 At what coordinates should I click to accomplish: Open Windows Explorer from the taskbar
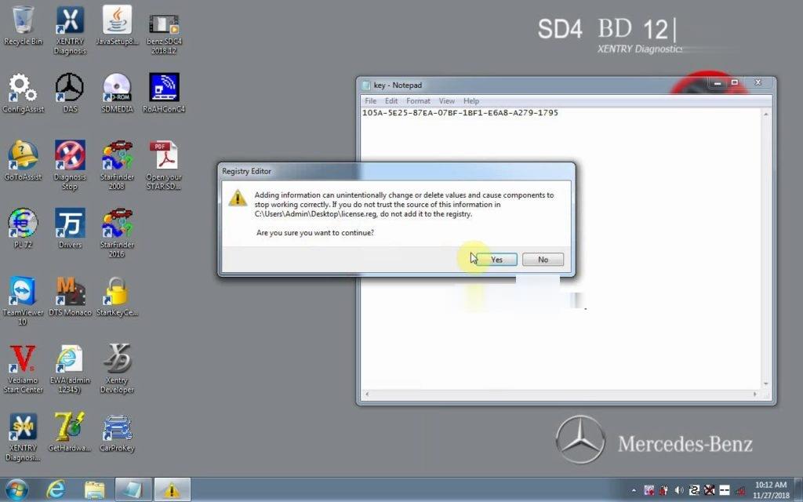click(x=94, y=489)
